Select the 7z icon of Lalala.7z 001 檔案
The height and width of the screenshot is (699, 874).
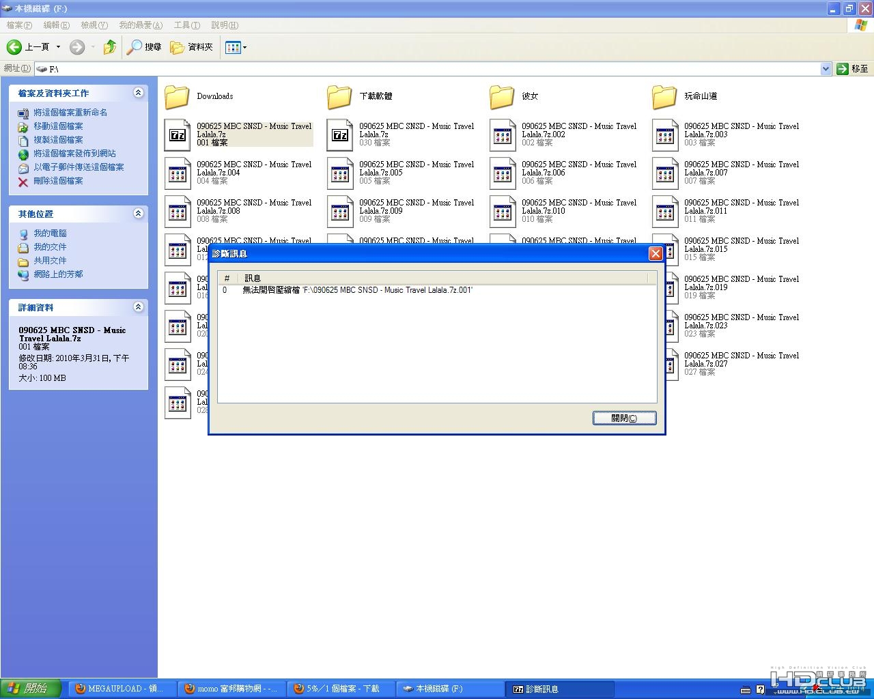coord(178,135)
